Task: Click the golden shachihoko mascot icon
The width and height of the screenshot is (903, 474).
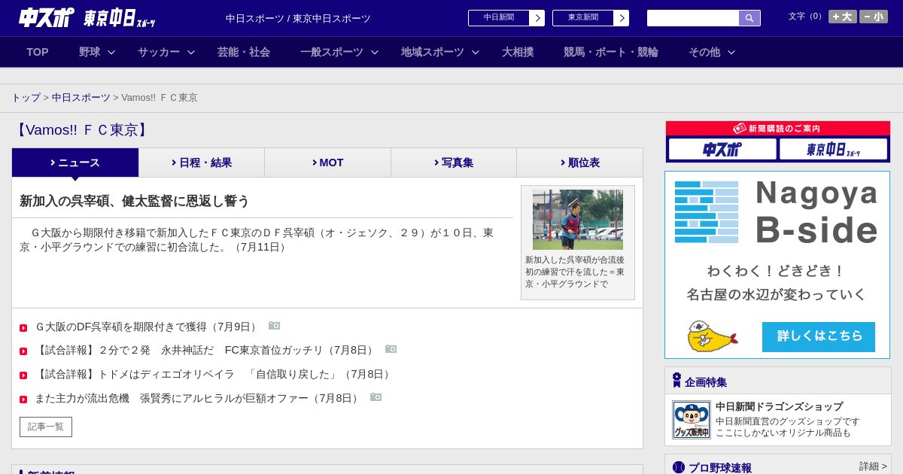Action: [x=712, y=336]
